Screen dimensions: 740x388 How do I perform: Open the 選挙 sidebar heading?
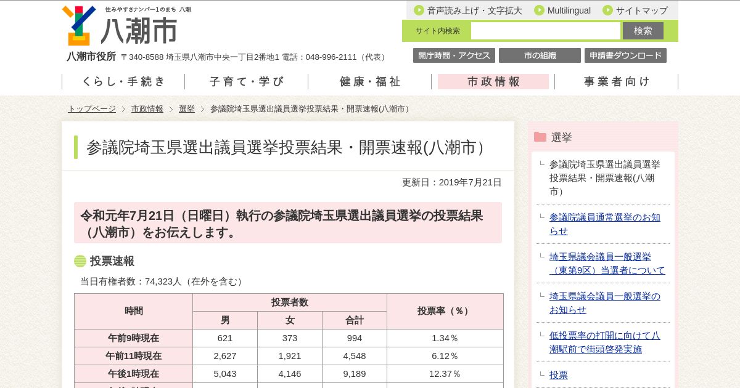pos(561,137)
